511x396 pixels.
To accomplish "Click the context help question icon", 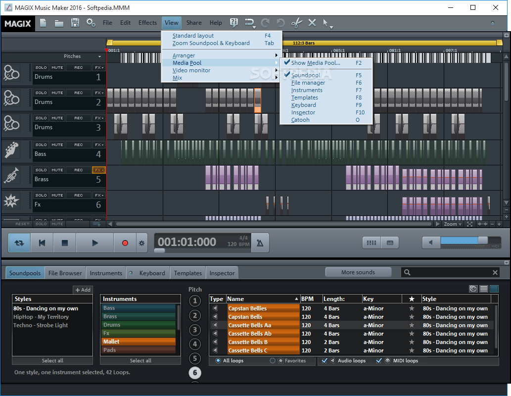I will pos(233,22).
